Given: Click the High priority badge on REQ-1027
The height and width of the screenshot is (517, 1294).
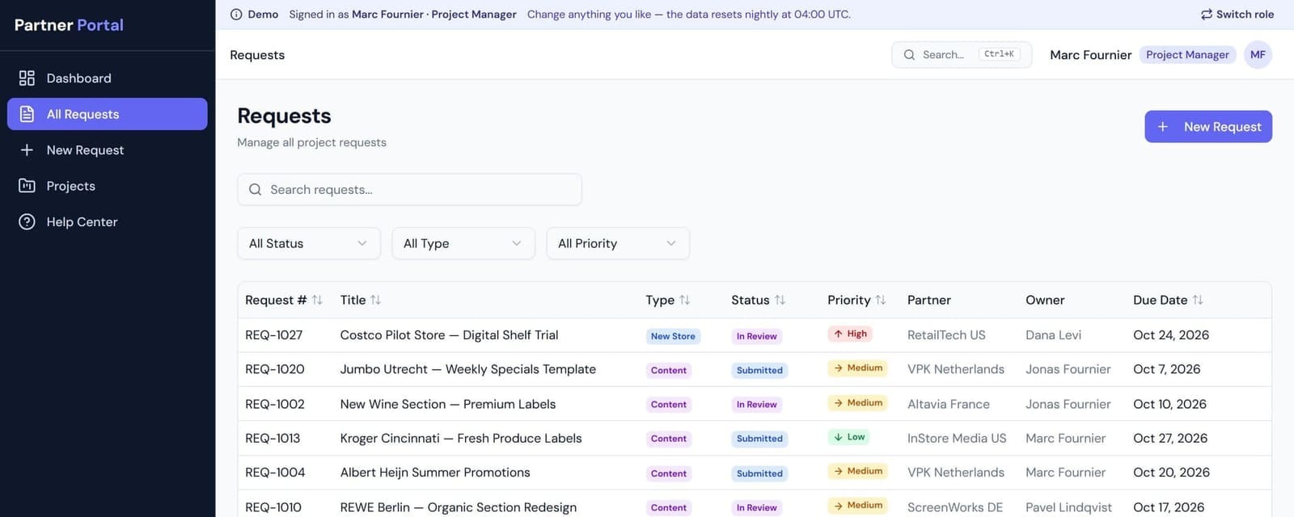Looking at the screenshot, I should tap(850, 334).
